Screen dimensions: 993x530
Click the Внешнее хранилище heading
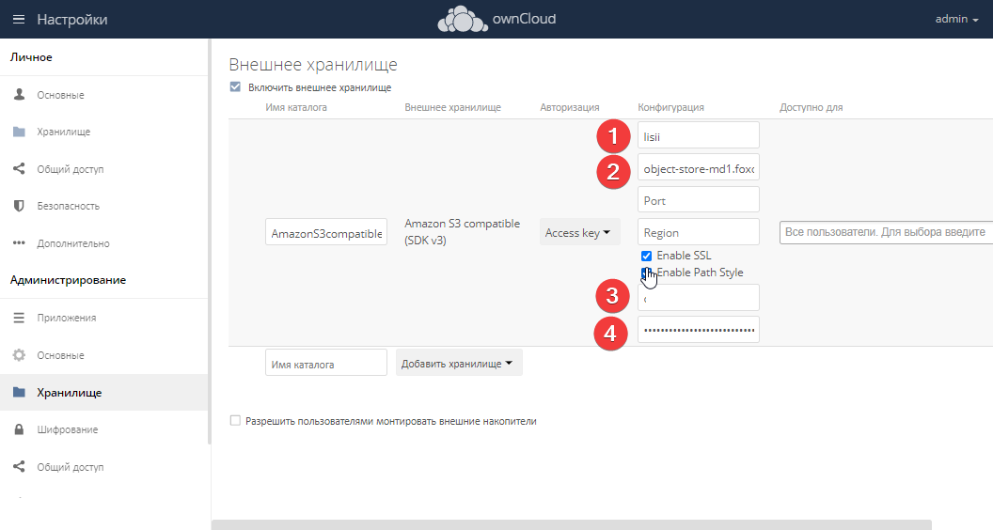click(x=313, y=65)
